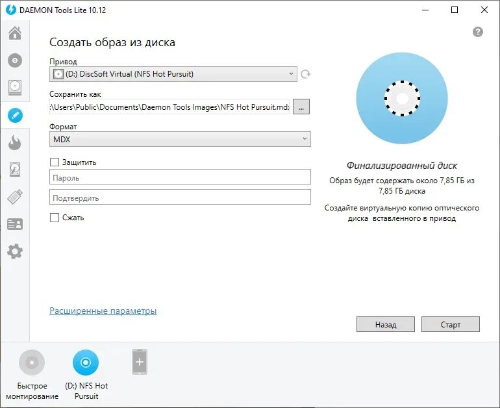Open the Формат MDX dropdown
This screenshot has width=500, height=408.
180,139
